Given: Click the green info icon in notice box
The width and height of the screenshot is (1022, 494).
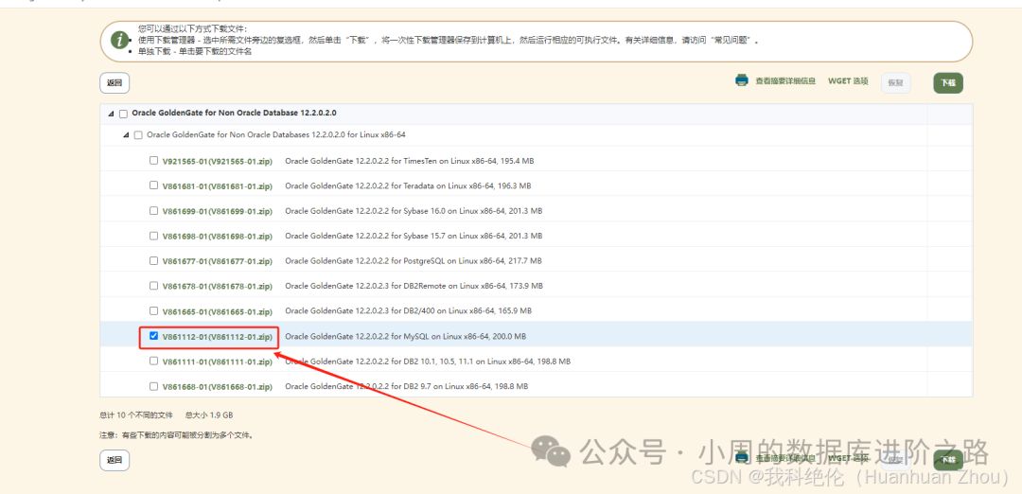Looking at the screenshot, I should pos(119,40).
